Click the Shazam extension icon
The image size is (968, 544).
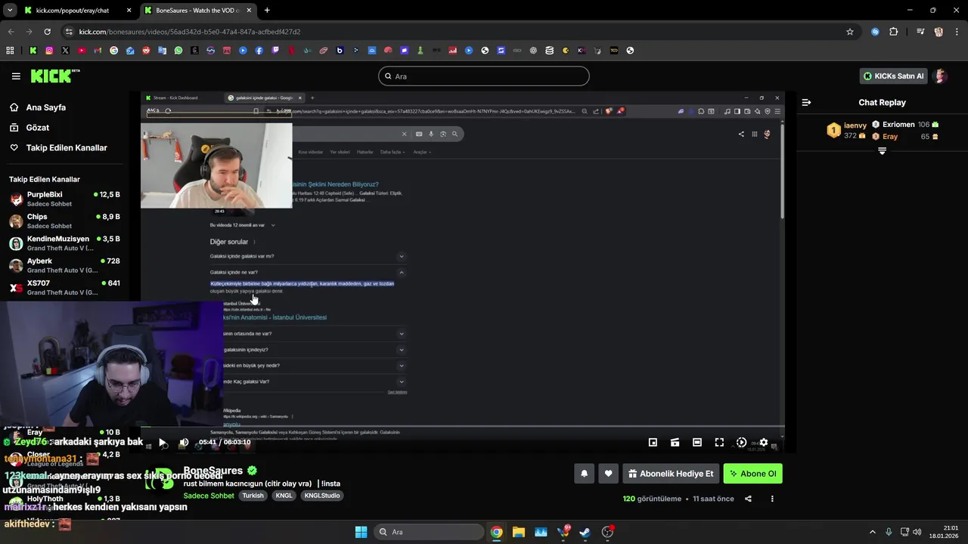pyautogui.click(x=875, y=32)
